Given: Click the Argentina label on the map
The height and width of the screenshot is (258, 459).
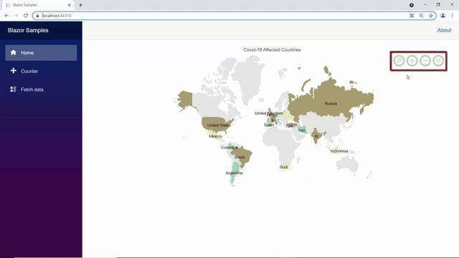Looking at the screenshot, I should (x=234, y=173).
